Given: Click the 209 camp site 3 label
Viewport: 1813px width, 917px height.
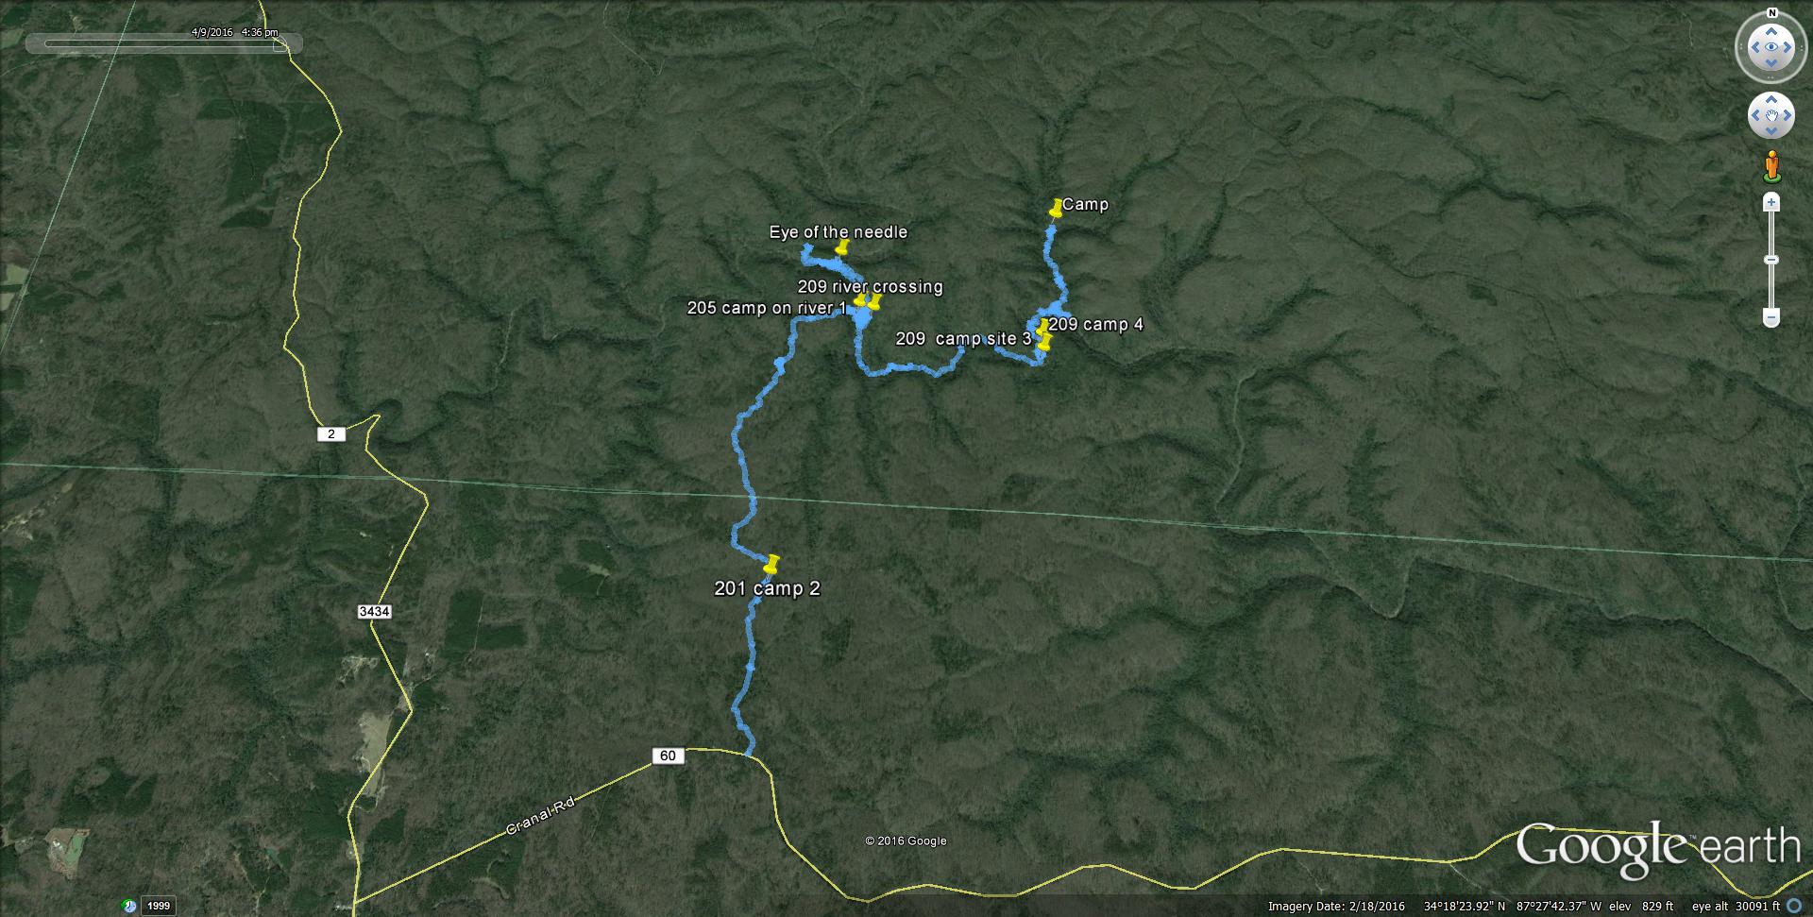Looking at the screenshot, I should (963, 338).
